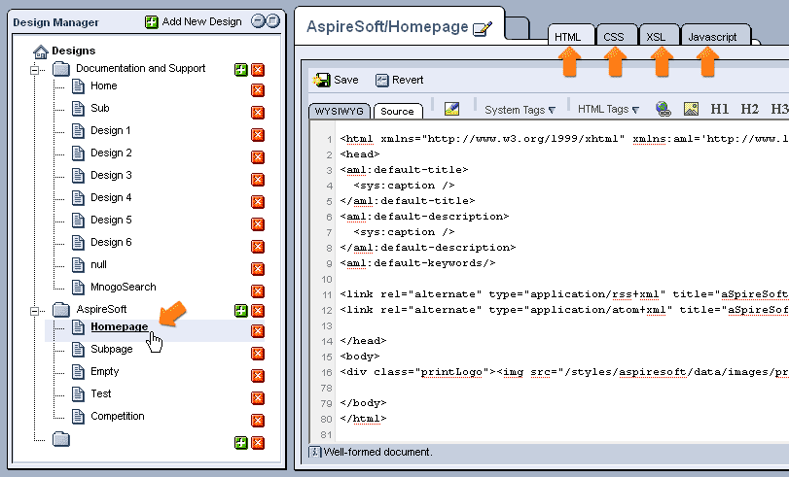Collapse the AspireSoft folder node

tap(36, 310)
